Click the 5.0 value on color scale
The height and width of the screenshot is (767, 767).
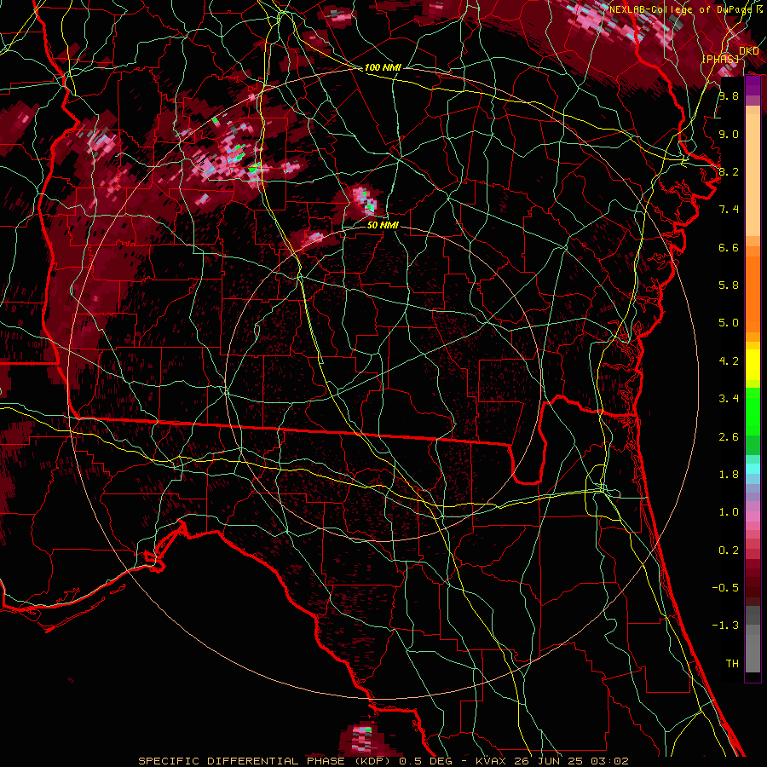[x=729, y=323]
